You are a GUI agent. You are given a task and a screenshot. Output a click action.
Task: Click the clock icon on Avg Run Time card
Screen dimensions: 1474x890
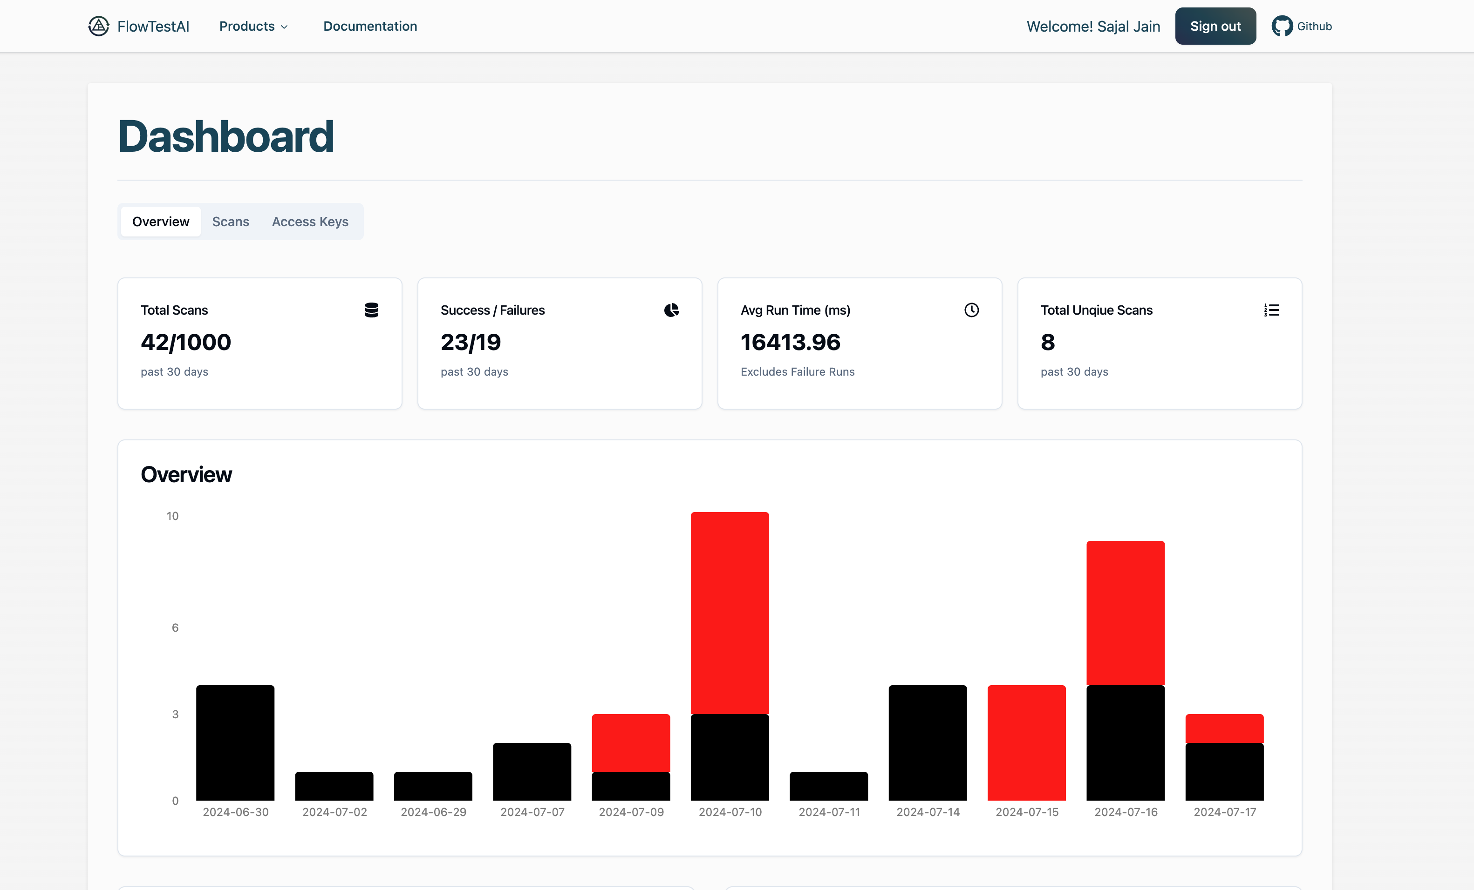coord(971,310)
